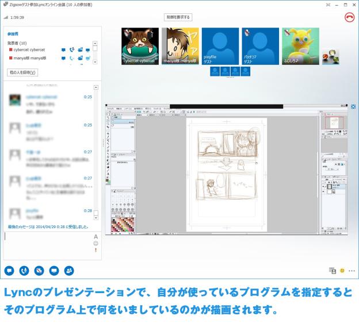Click the 発表者 (10) group header
359x323 pixels.
(17, 43)
